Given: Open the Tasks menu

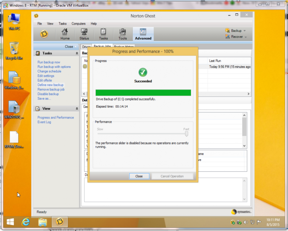Looking at the screenshot, I should tap(62, 24).
